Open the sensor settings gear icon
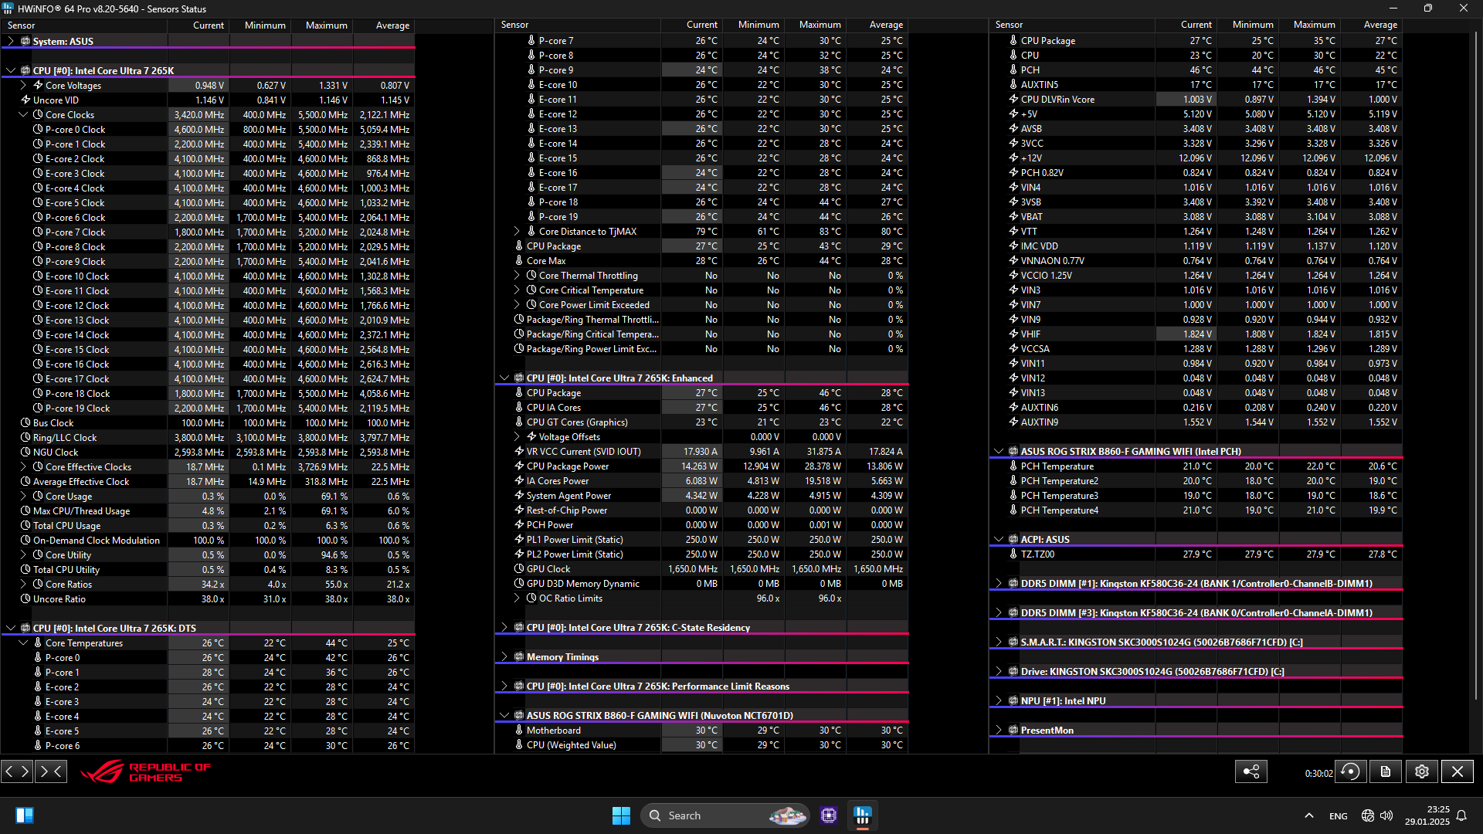 (1422, 771)
